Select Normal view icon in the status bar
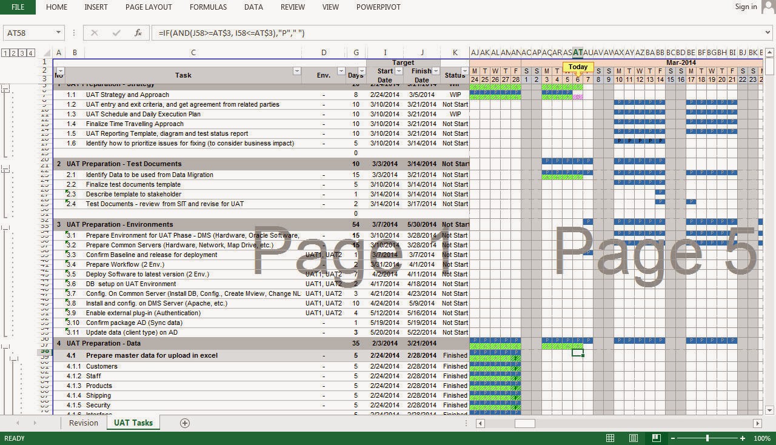Screen dimensions: 776x445 (610, 438)
